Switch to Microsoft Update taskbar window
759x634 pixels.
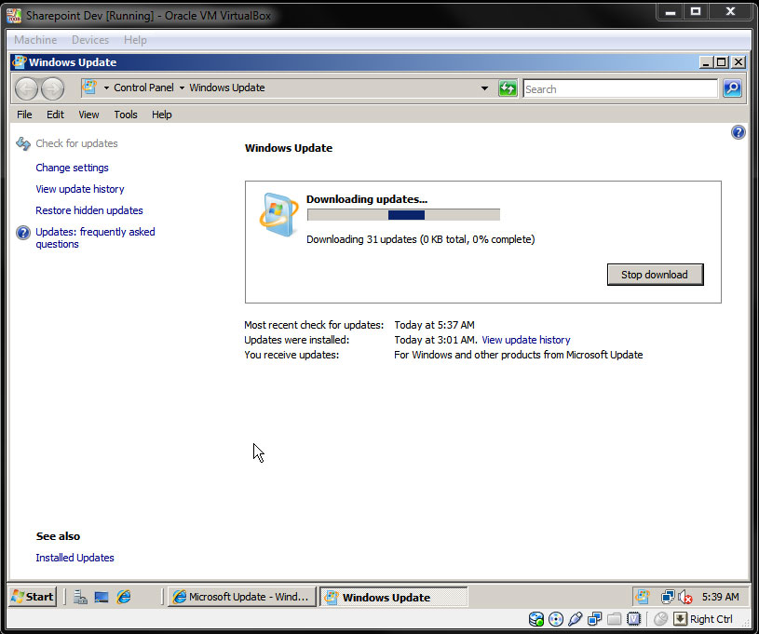(x=242, y=597)
